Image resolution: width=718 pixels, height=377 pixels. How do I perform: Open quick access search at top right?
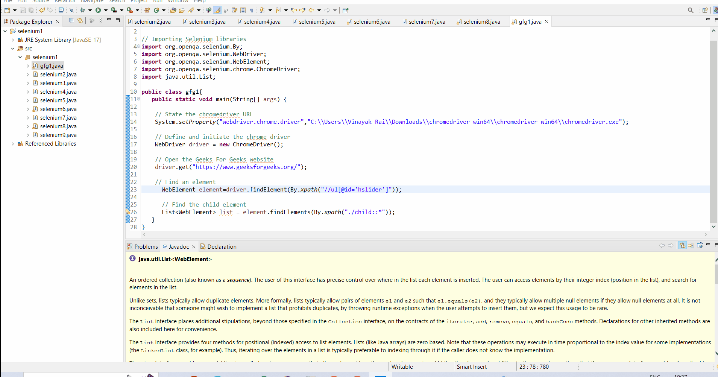(x=691, y=10)
